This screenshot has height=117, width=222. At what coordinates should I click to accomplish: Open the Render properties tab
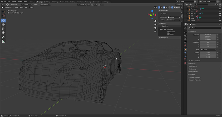(185, 32)
